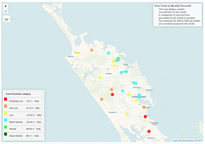Select the orange marker on the west coast
Screen dimensions: 205x144
[x=102, y=99]
